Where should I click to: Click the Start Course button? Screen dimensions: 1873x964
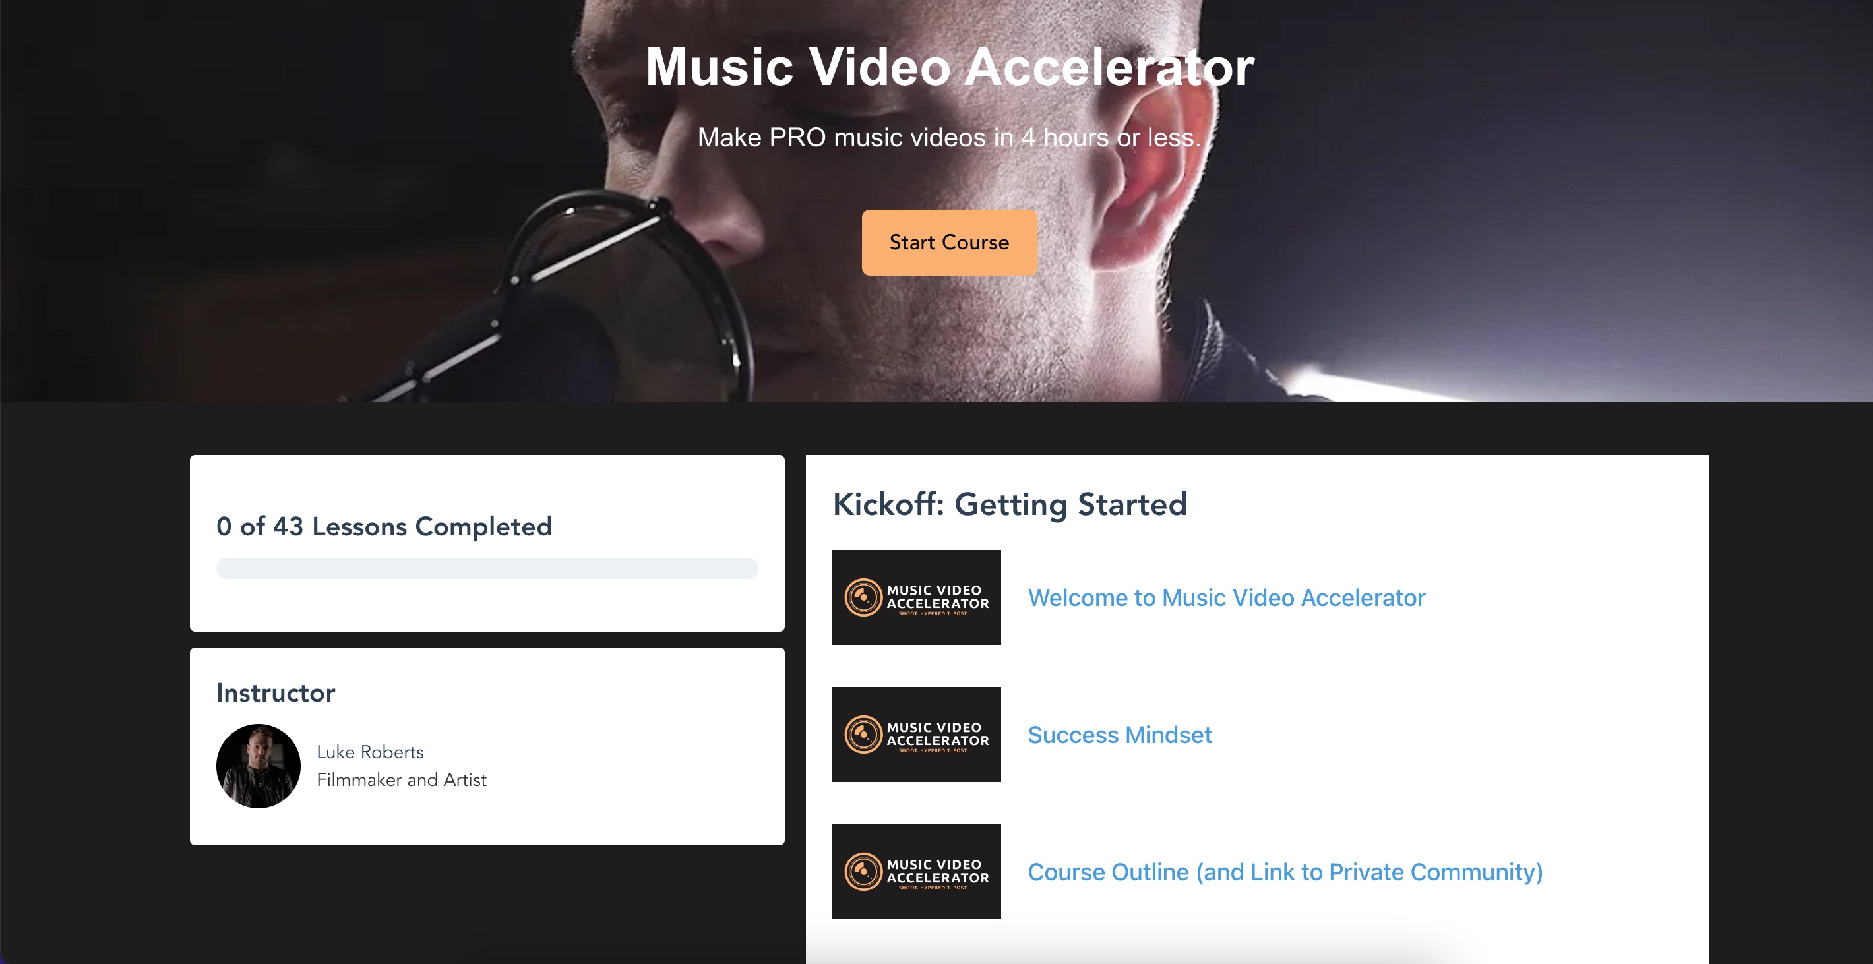click(x=949, y=242)
